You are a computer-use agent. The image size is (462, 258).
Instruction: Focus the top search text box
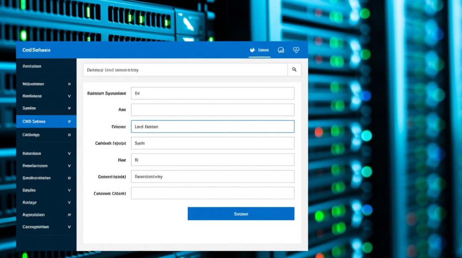click(x=185, y=70)
